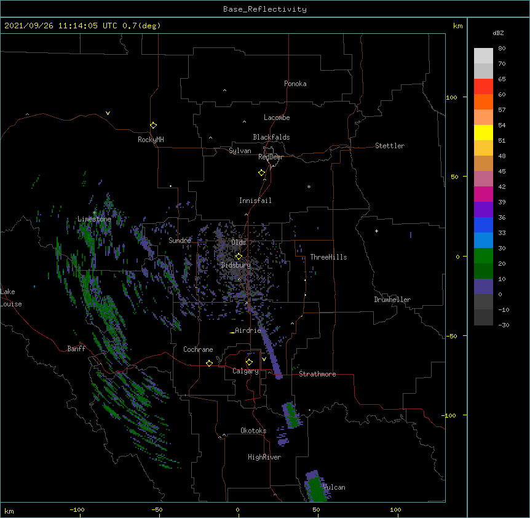
Task: Pick the light gray 80 dBZ swatch
Action: point(483,56)
